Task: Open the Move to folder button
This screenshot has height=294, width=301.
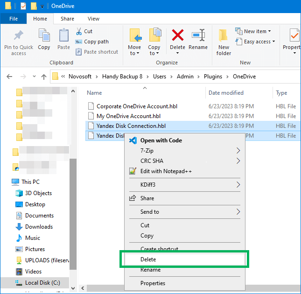Action: pos(134,42)
